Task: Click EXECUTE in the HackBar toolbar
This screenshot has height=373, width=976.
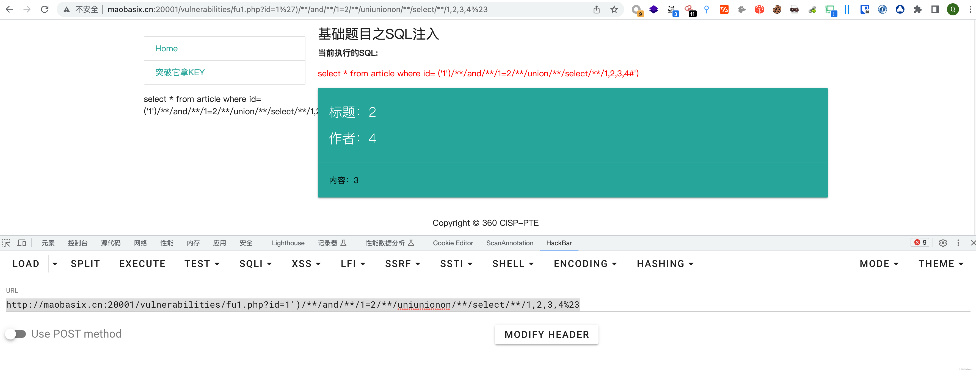Action: (x=142, y=264)
